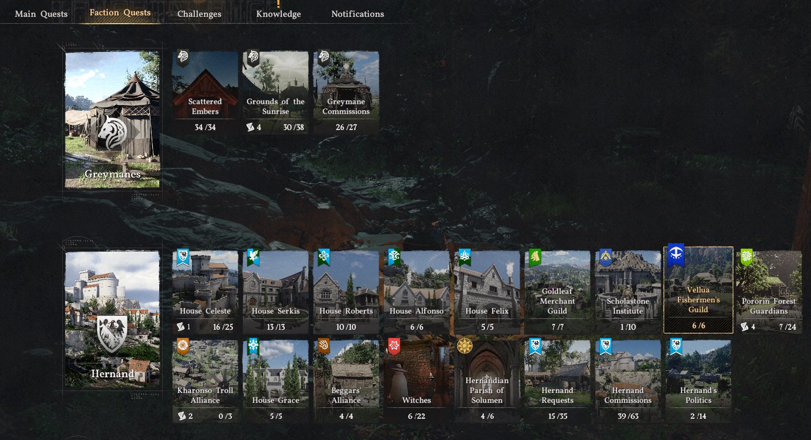The width and height of the screenshot is (811, 440).
Task: Click the Goldleaf Merchant Guild banner icon
Action: pyautogui.click(x=535, y=257)
